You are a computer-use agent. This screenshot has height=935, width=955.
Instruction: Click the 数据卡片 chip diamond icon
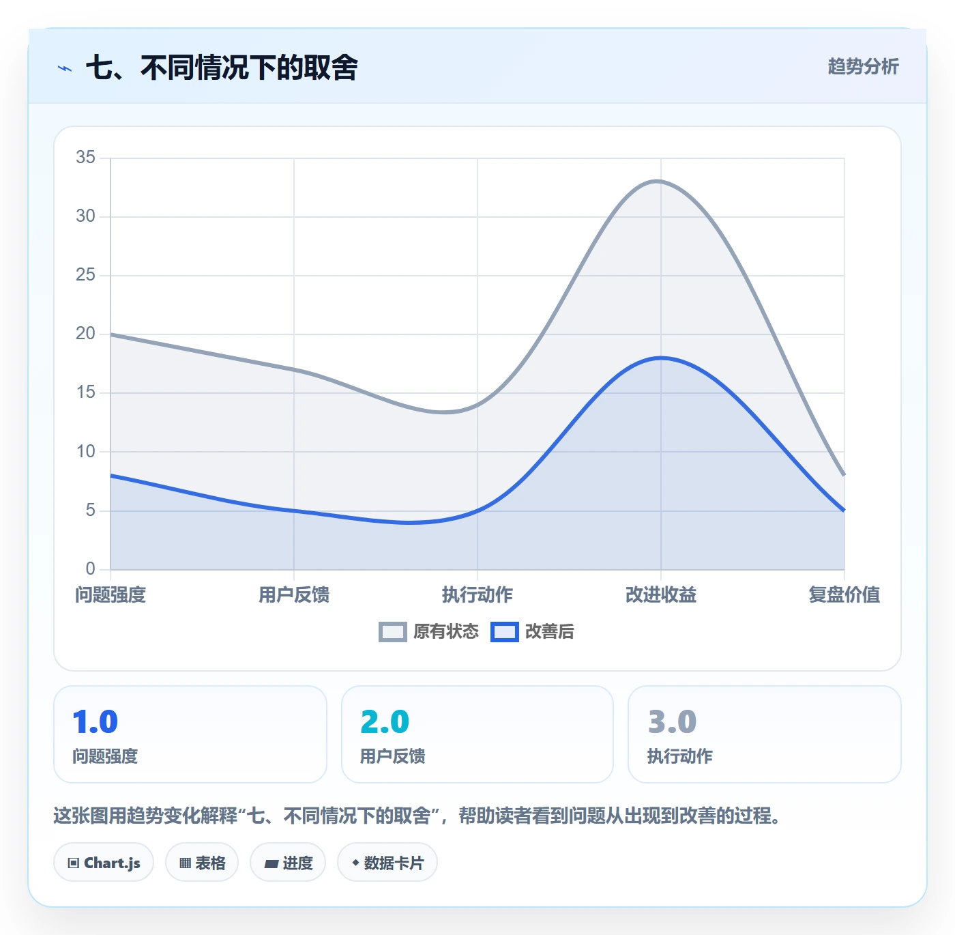click(x=355, y=863)
